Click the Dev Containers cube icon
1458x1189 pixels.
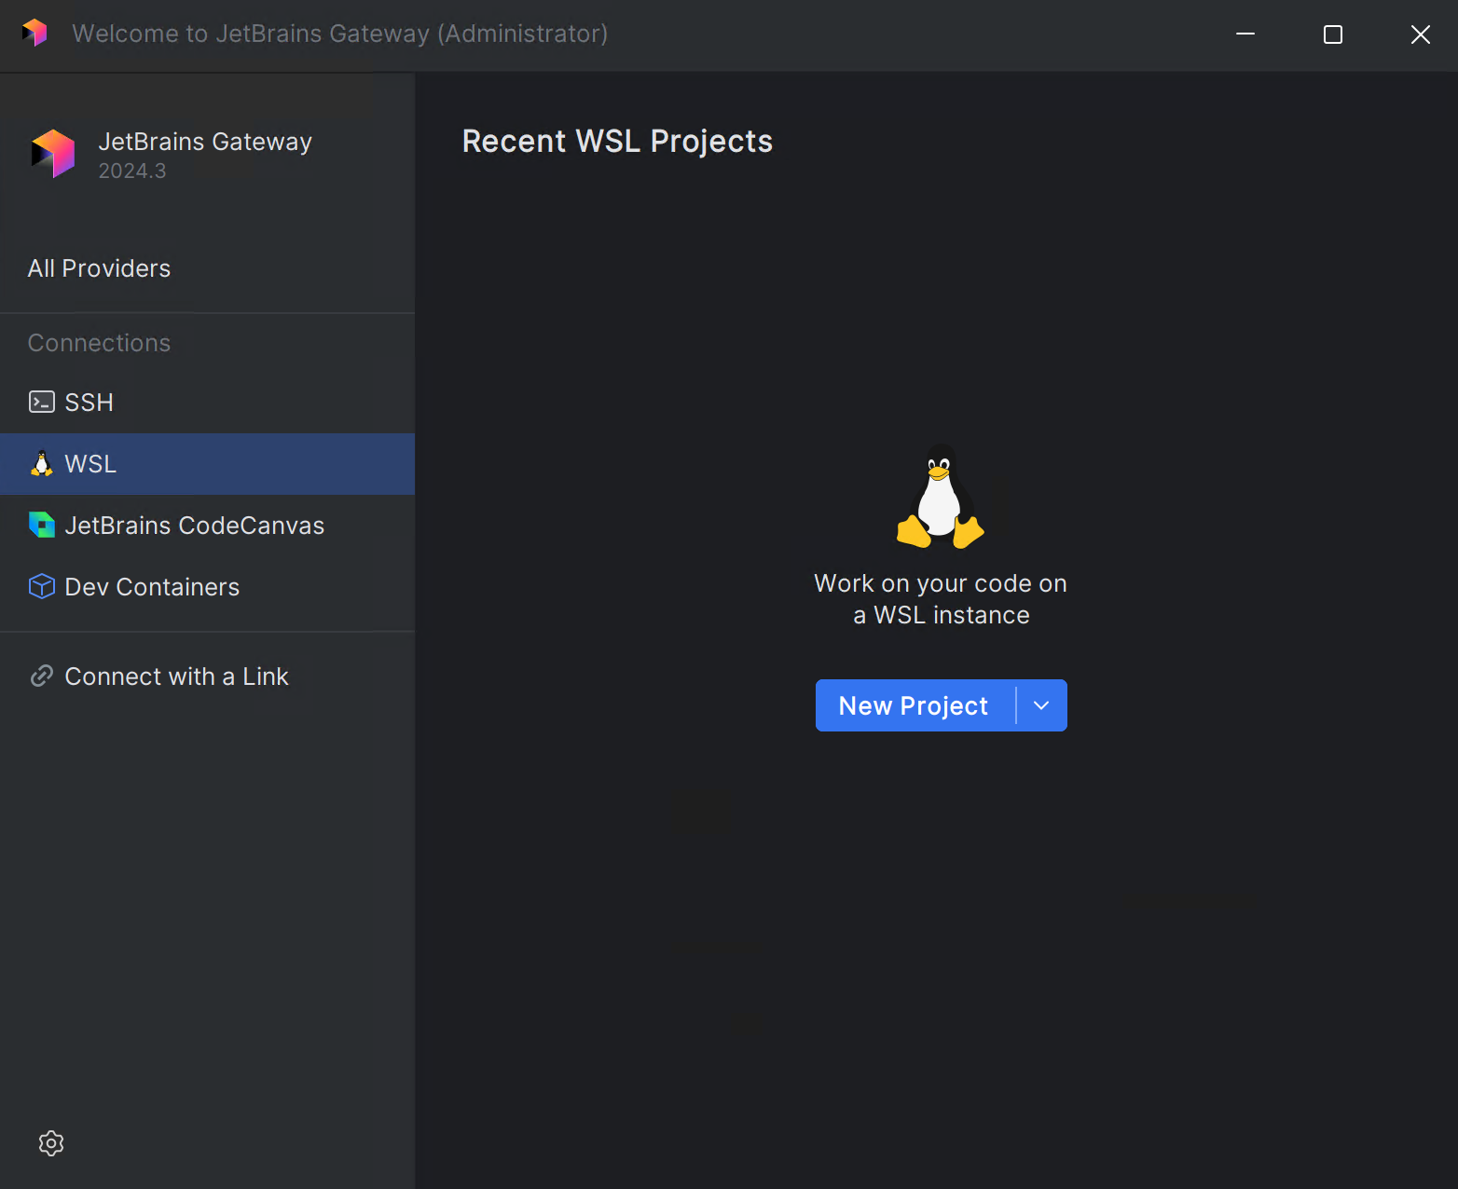click(x=42, y=587)
